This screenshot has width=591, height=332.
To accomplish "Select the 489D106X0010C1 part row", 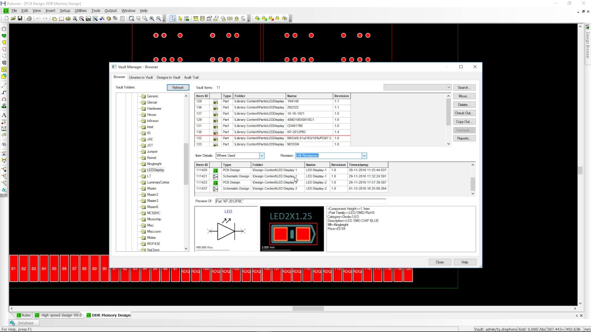I will 272,120.
